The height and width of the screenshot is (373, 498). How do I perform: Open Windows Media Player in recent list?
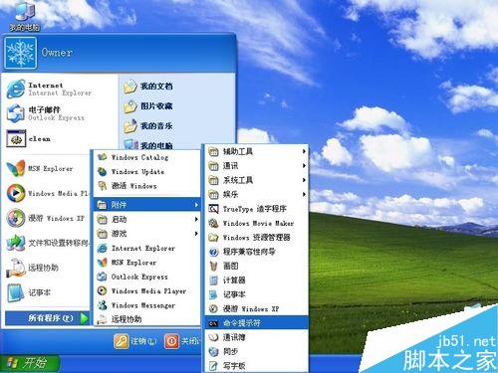[x=47, y=193]
